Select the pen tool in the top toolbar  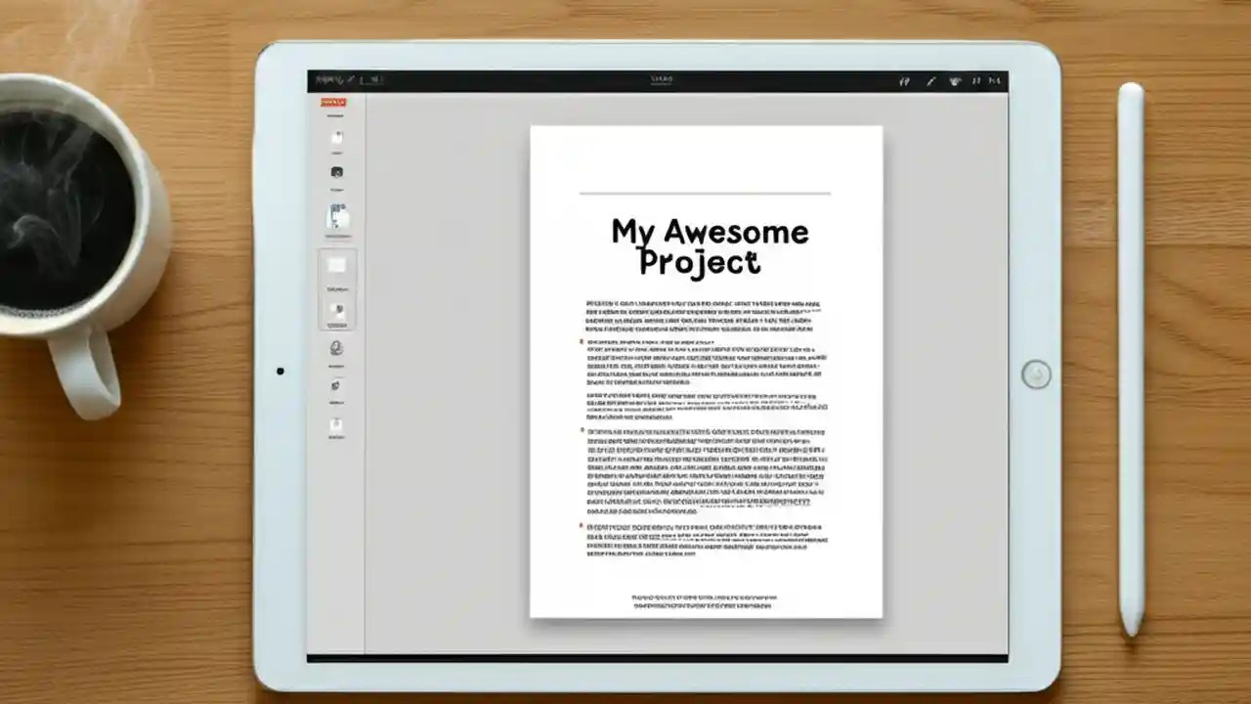pos(930,81)
